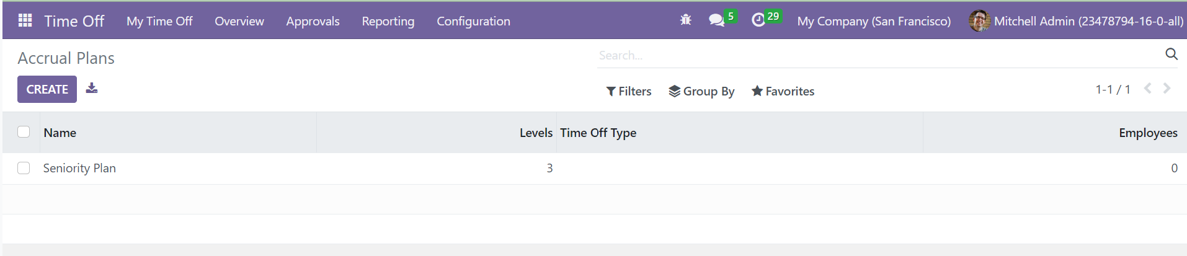Expand the Filters dropdown

(629, 91)
